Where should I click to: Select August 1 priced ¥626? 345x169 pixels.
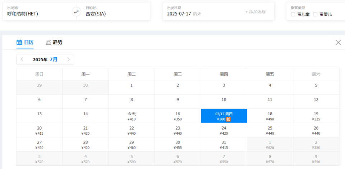click(270, 144)
